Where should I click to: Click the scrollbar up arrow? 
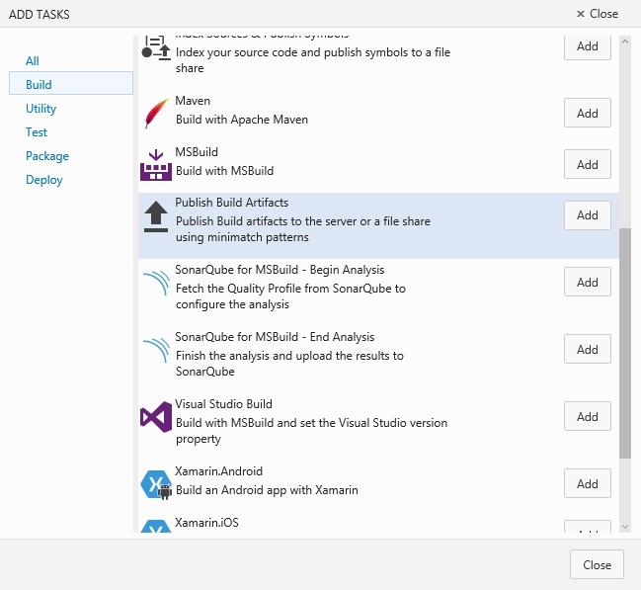tap(625, 42)
